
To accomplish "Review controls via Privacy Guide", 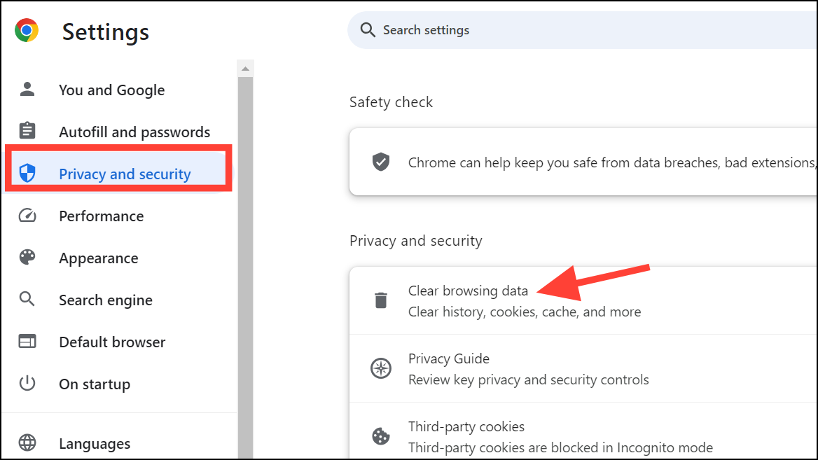I will tap(448, 358).
